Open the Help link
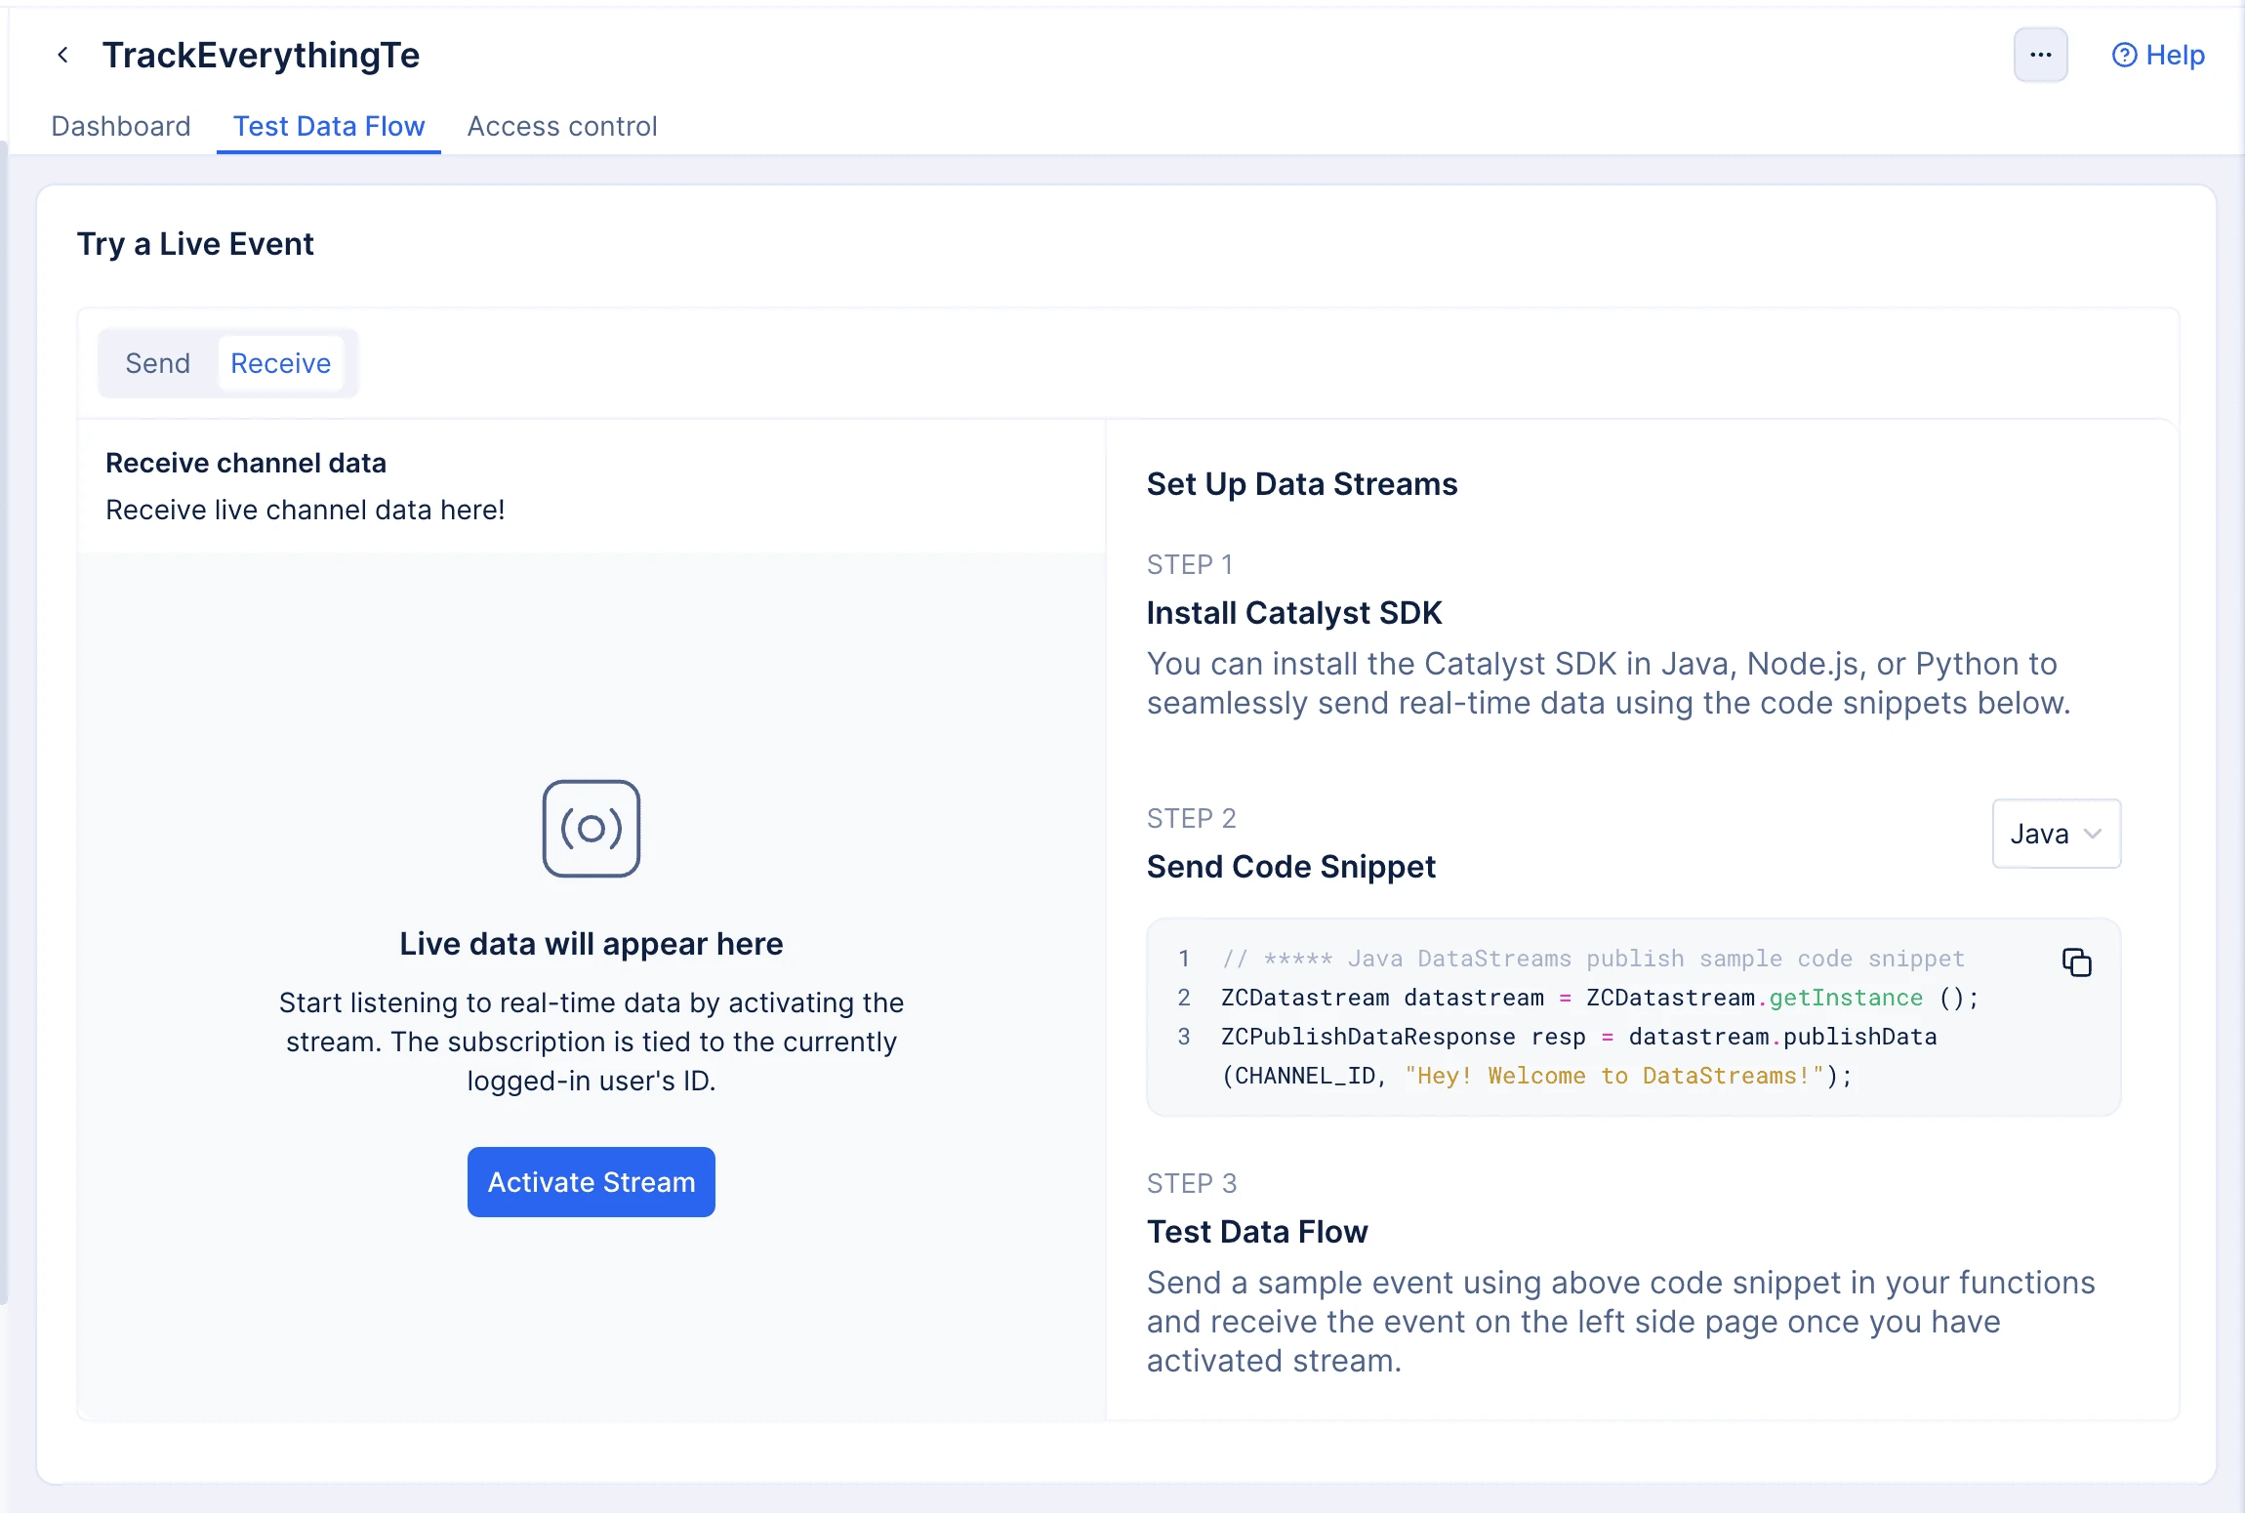The image size is (2245, 1513). [2158, 55]
